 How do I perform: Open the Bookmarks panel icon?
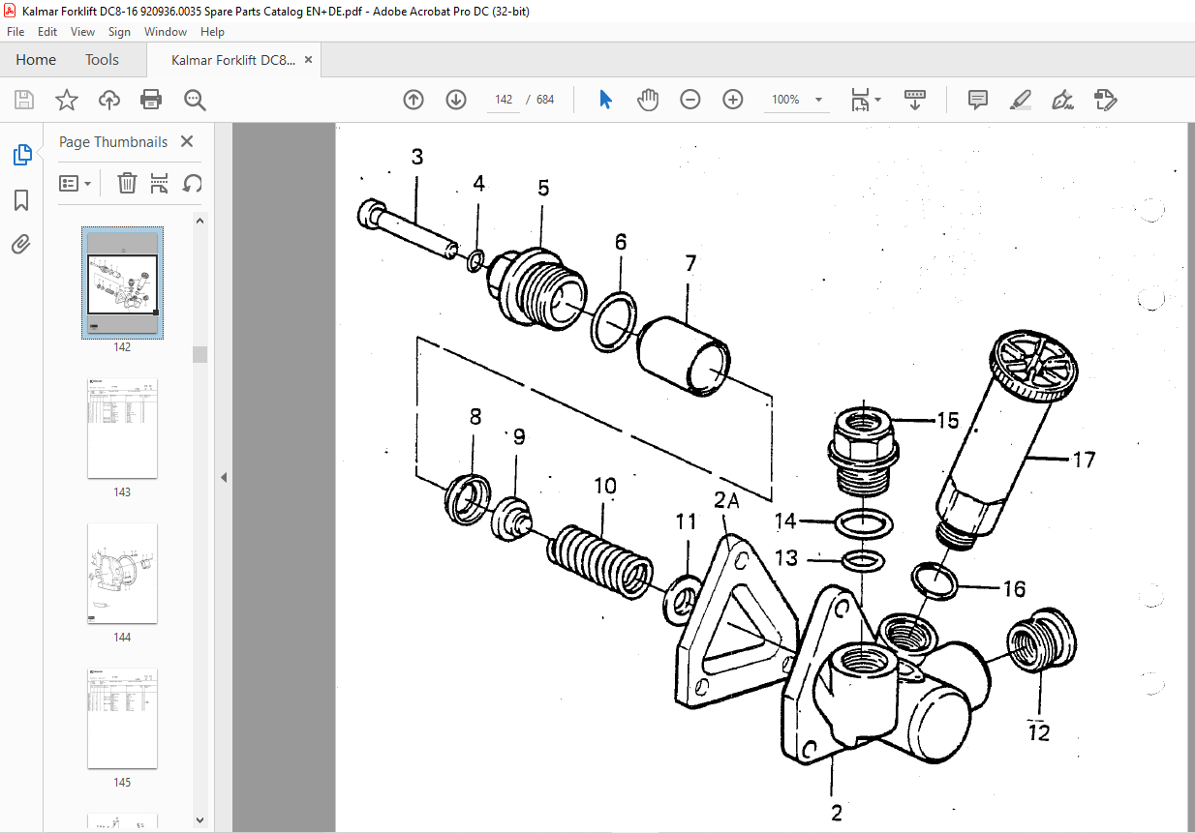click(x=21, y=200)
